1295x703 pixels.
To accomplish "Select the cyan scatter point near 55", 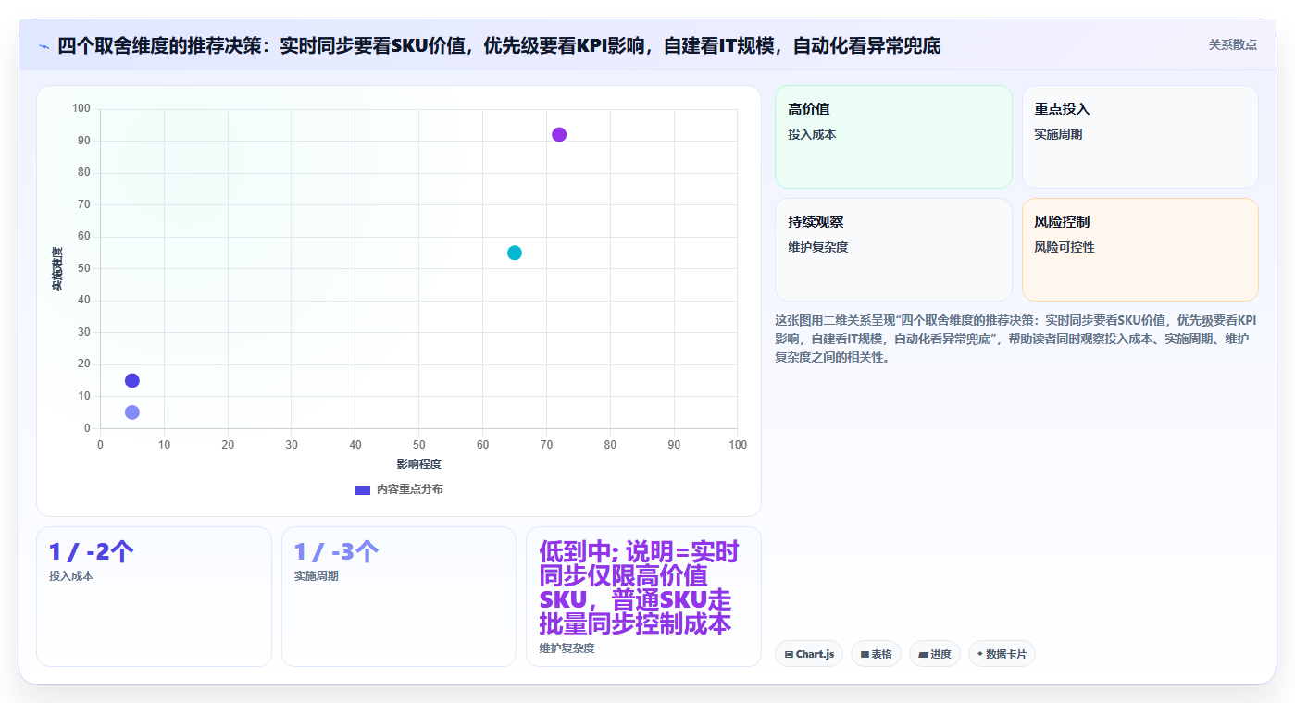I will (515, 253).
